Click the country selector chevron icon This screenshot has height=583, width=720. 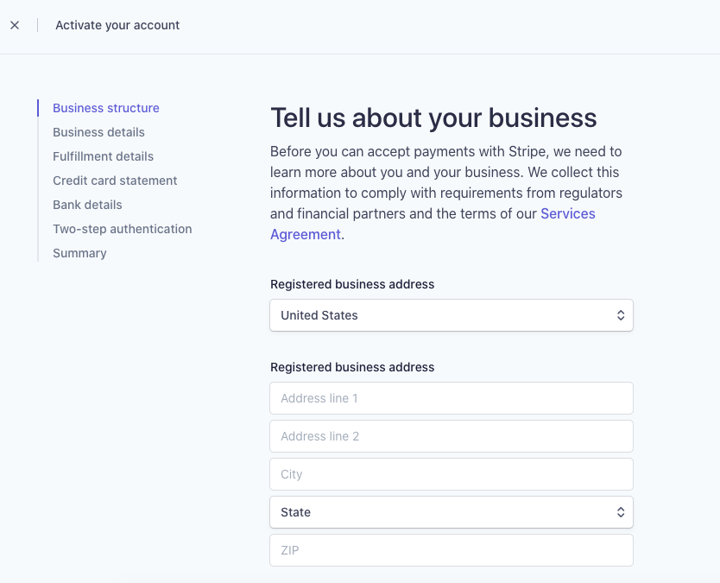[620, 315]
